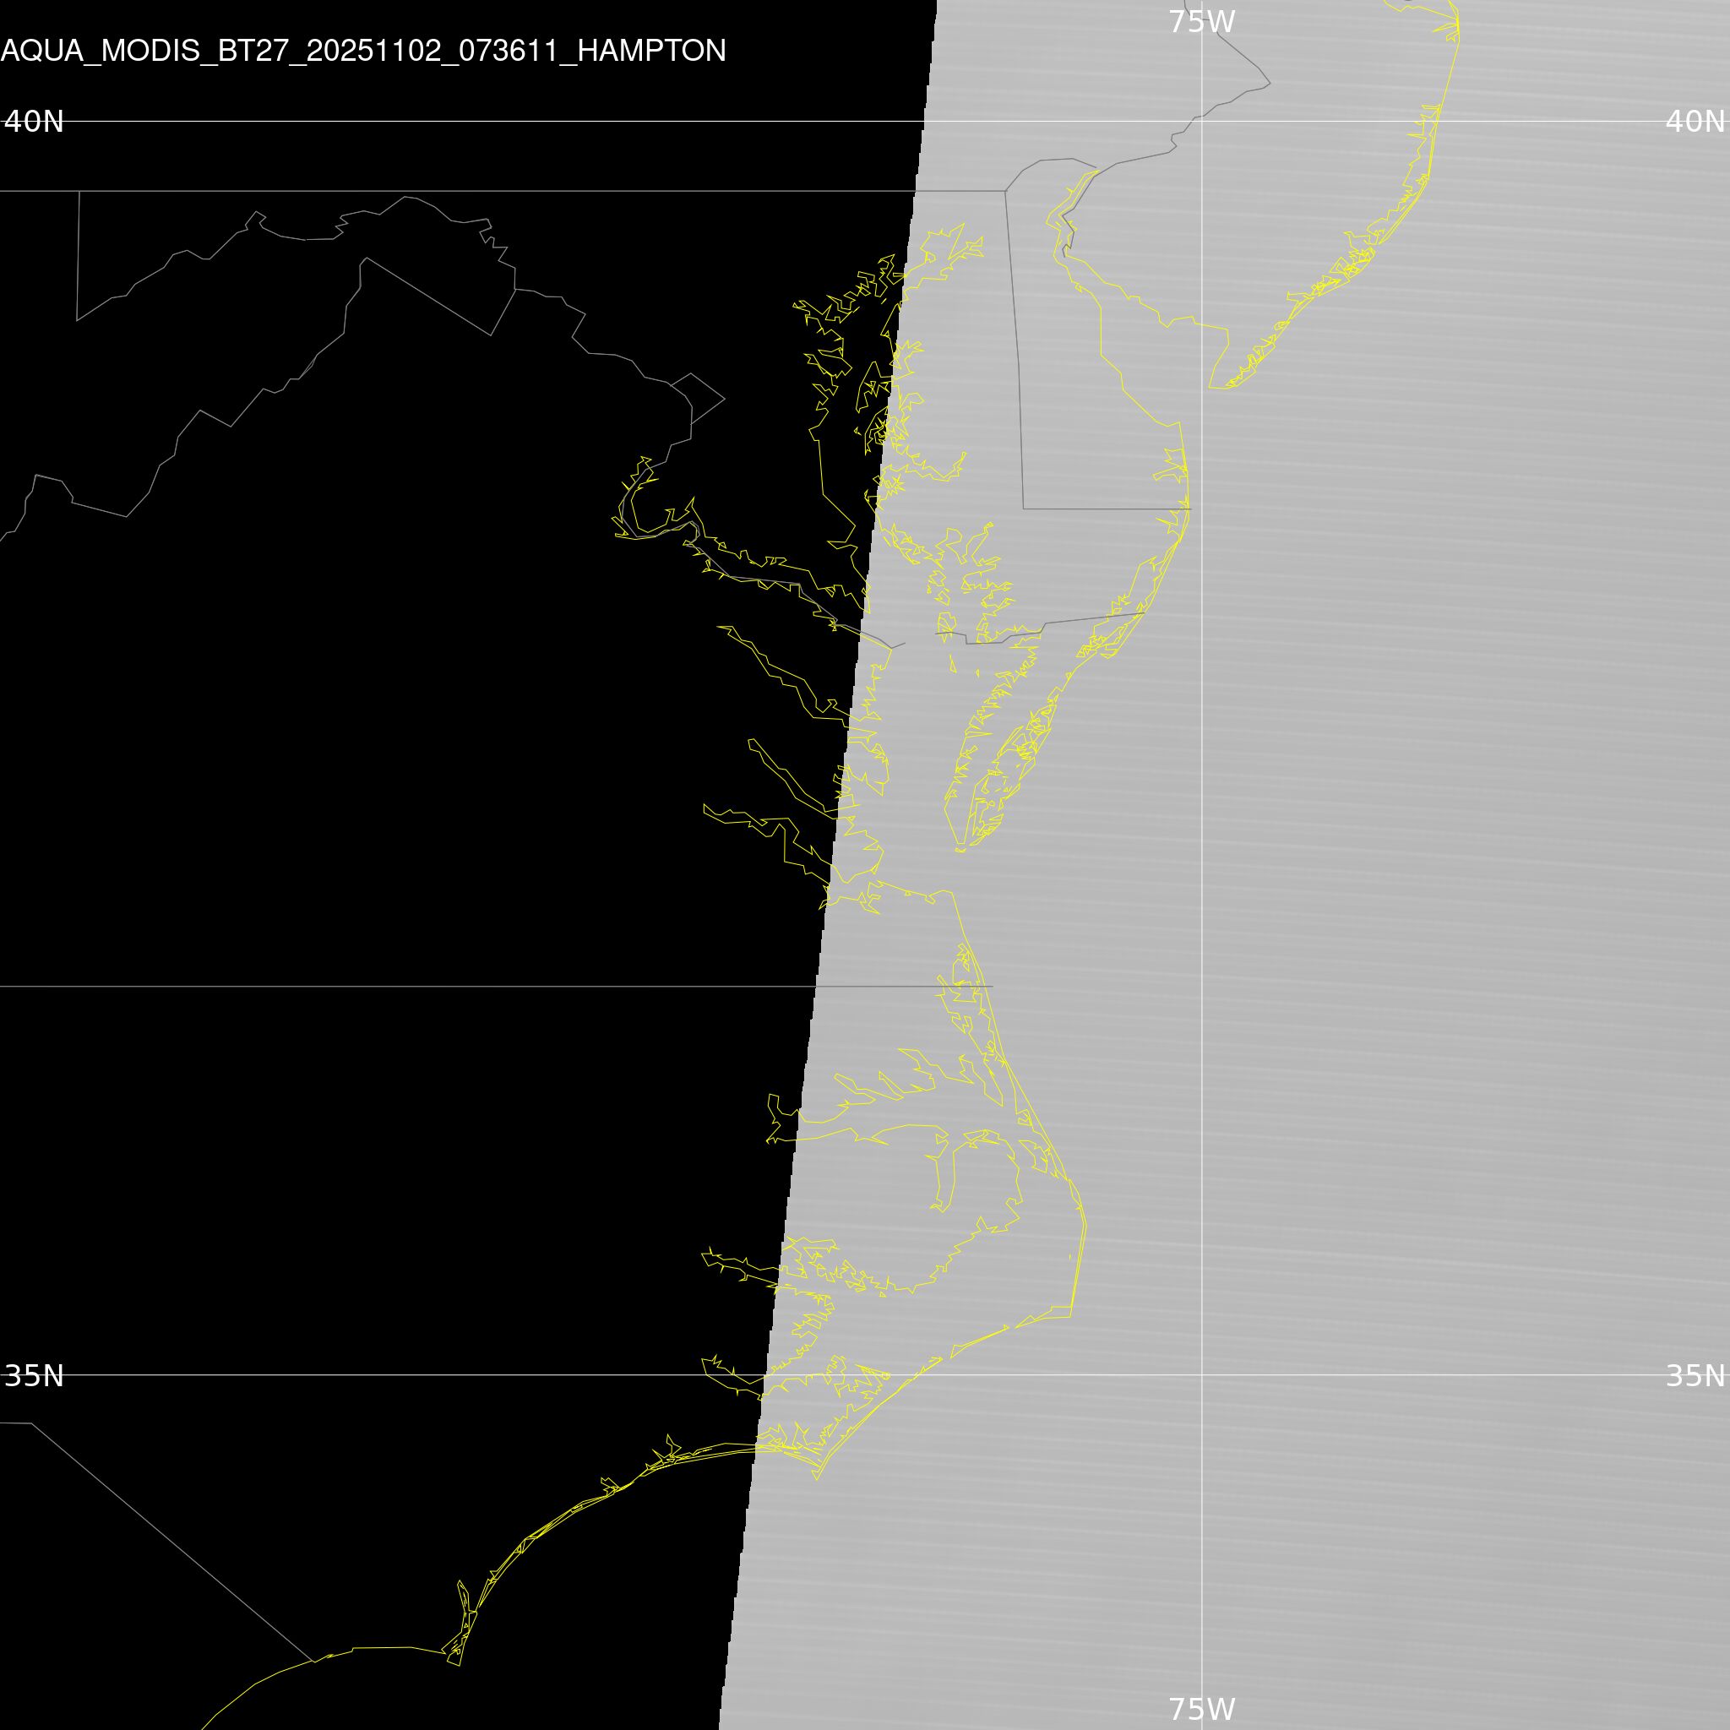Click the Cape Lookout coastline point
Image resolution: width=1730 pixels, height=1730 pixels.
(x=817, y=1478)
